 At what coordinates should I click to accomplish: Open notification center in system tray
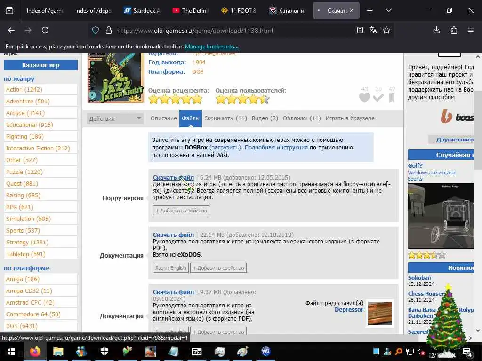tap(467, 352)
